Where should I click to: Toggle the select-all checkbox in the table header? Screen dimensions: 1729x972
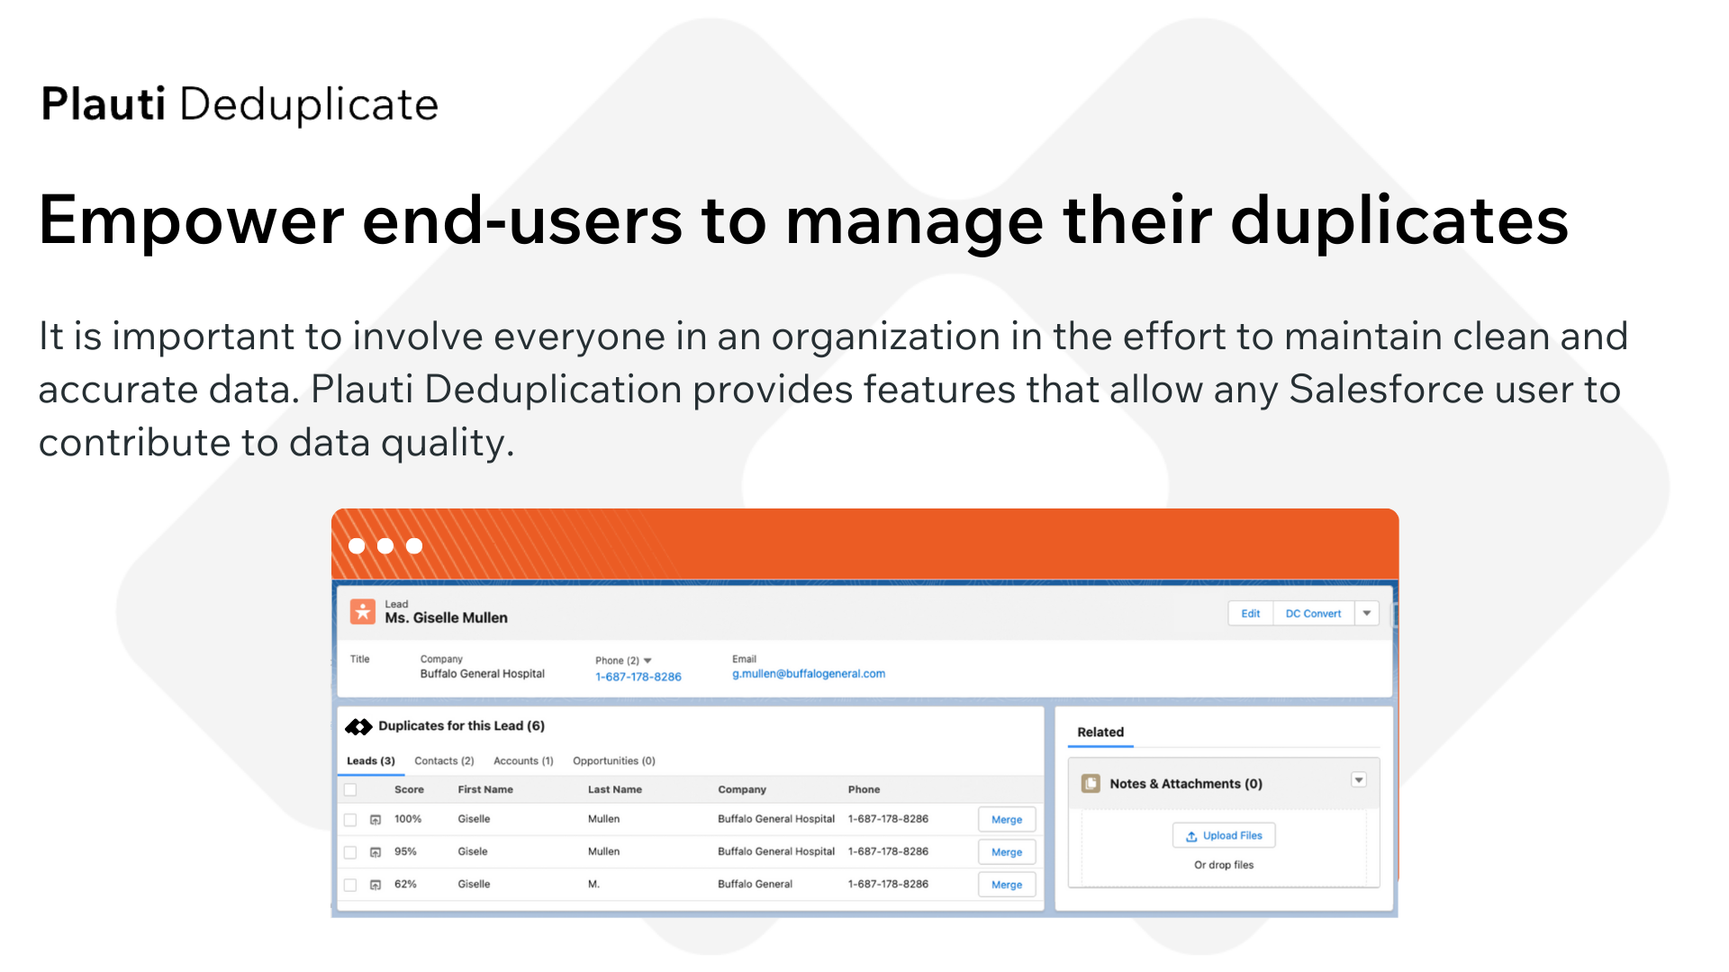(x=350, y=790)
